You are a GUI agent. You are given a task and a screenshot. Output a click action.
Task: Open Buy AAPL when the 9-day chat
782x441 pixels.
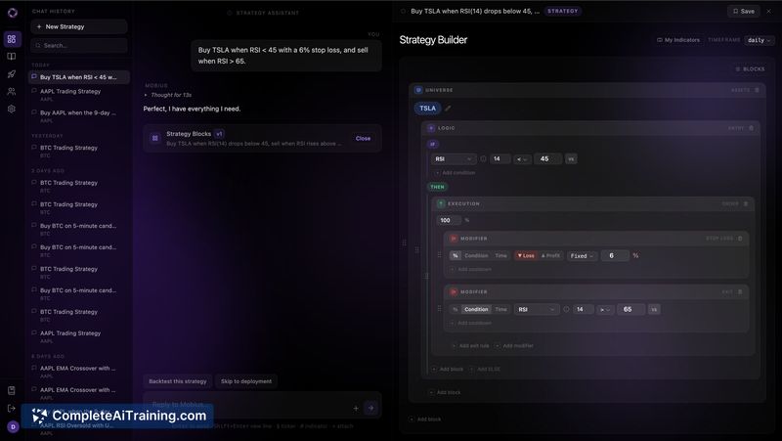tap(77, 115)
